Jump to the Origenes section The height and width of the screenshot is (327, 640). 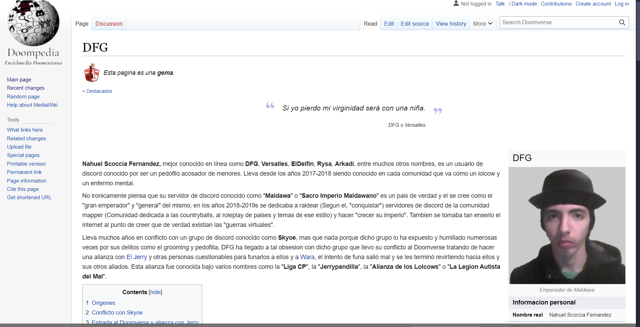click(103, 303)
